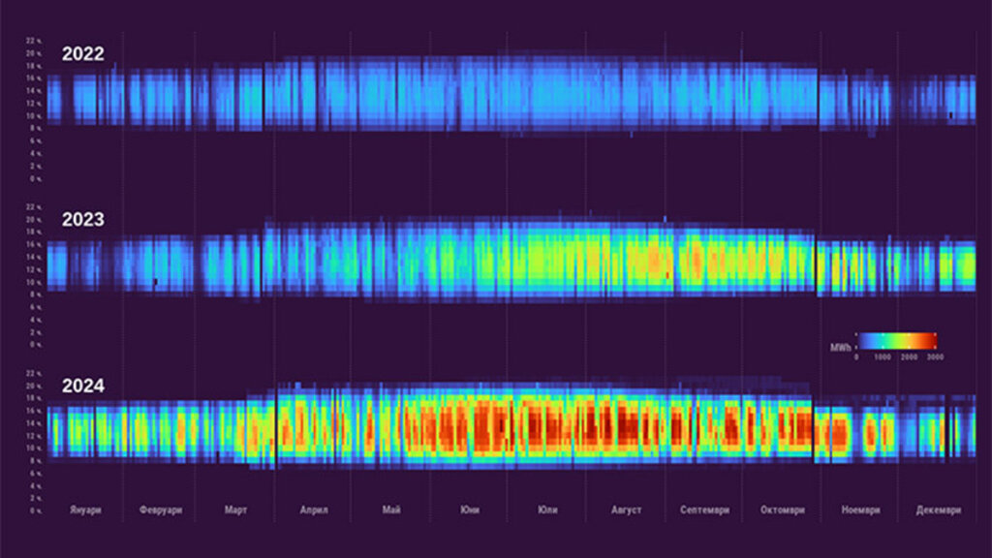Screen dimensions: 992x558
Task: Click the 1000 value on color legend
Action: (883, 357)
